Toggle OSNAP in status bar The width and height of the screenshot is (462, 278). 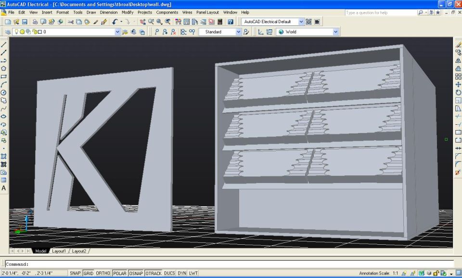pos(136,273)
